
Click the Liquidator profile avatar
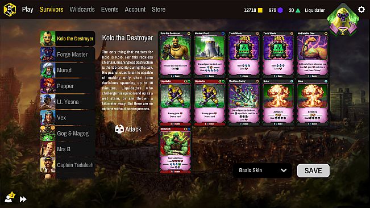pos(343,19)
